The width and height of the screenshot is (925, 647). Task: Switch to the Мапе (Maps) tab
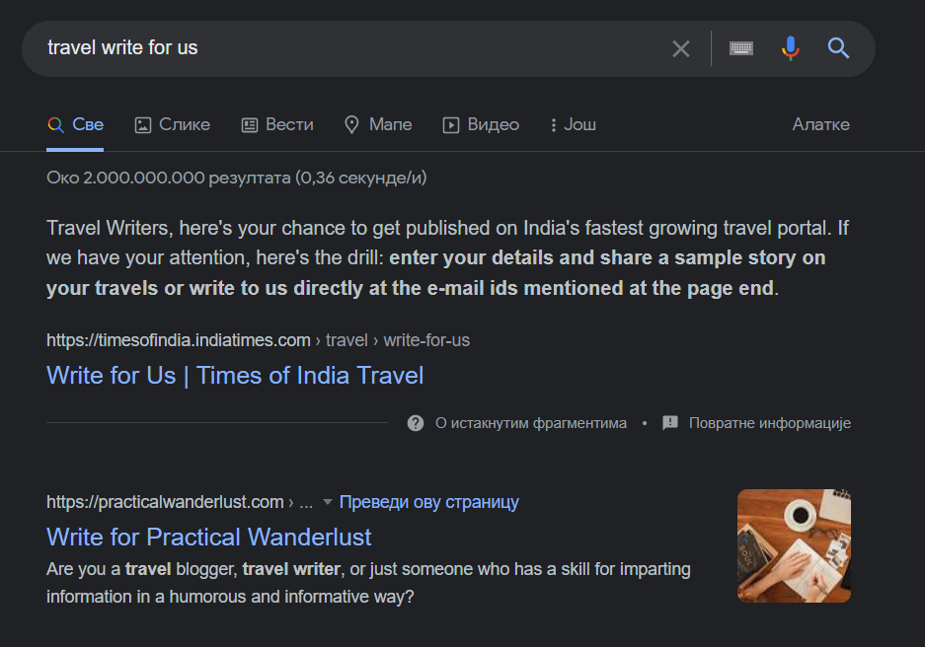[x=378, y=125]
